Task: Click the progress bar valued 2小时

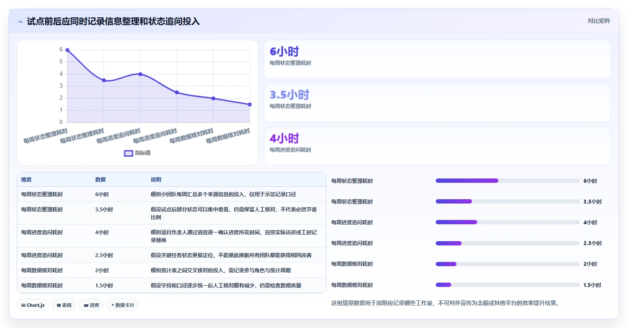Action: point(508,264)
